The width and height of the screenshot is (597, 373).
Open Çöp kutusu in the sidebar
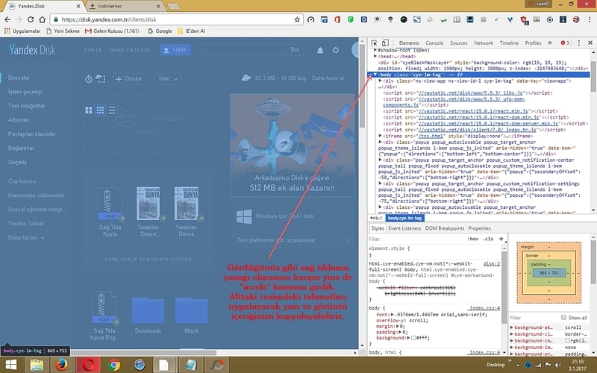pyautogui.click(x=22, y=181)
